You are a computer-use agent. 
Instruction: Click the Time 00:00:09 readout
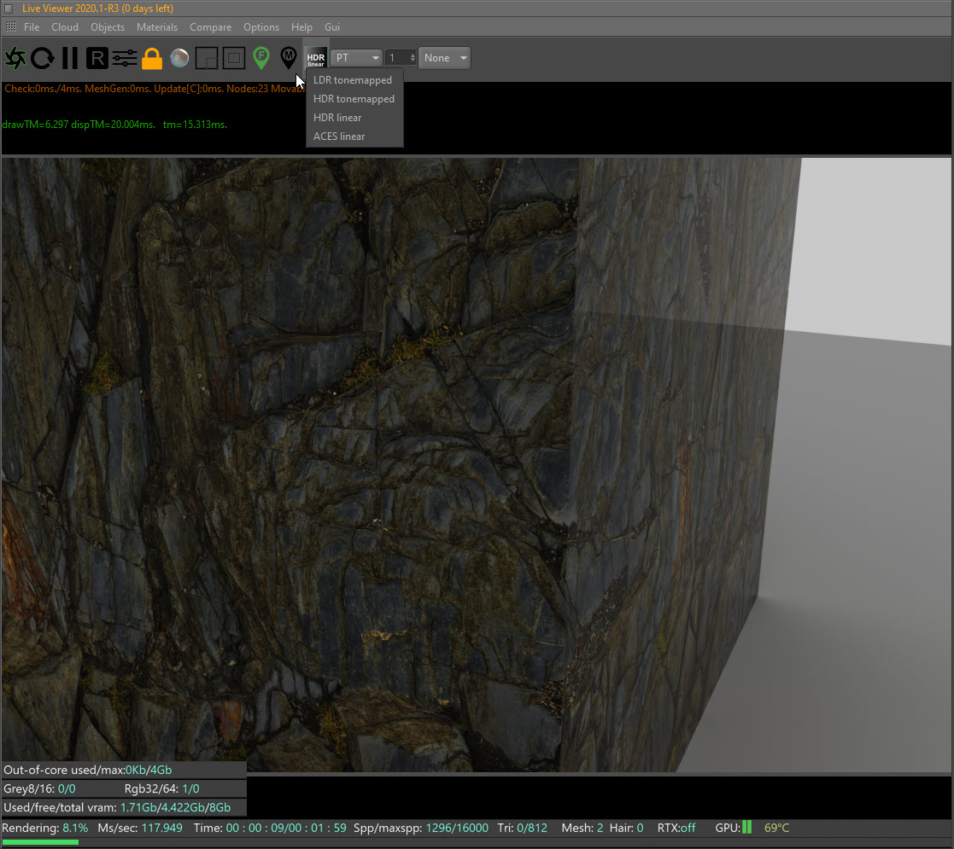tap(270, 829)
